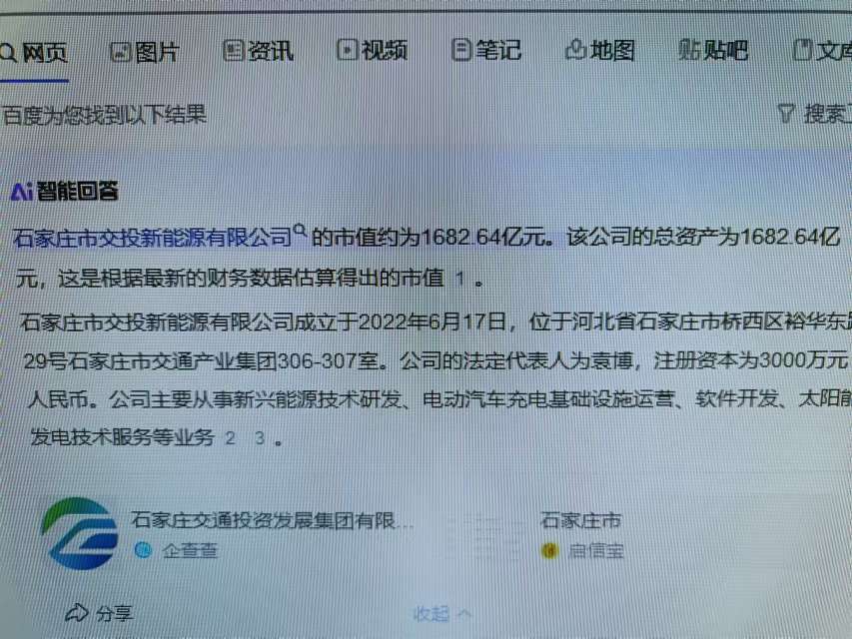
Task: Click the 石家庄交通投资 company logo
Action: (80, 533)
